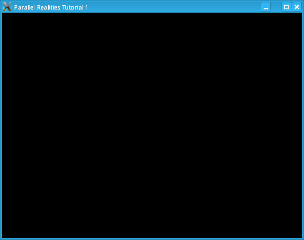Minimize the Parallel Realities Tutorial 1 window
Viewport: 304px width, 240px height.
(x=266, y=7)
